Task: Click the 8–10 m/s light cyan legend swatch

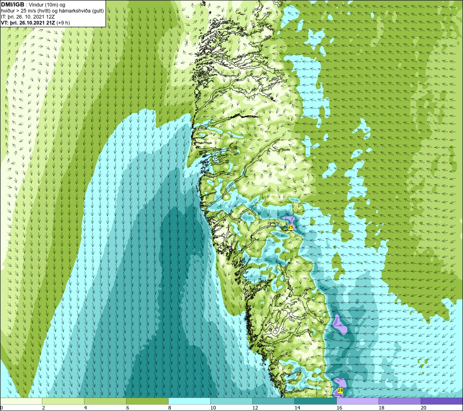Action: (x=189, y=401)
